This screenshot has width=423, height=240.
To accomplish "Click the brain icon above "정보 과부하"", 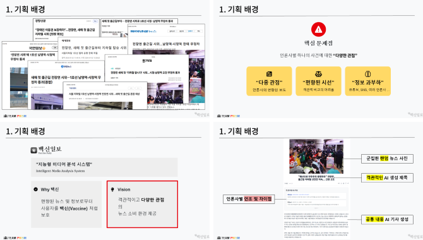I will pyautogui.click(x=367, y=74).
